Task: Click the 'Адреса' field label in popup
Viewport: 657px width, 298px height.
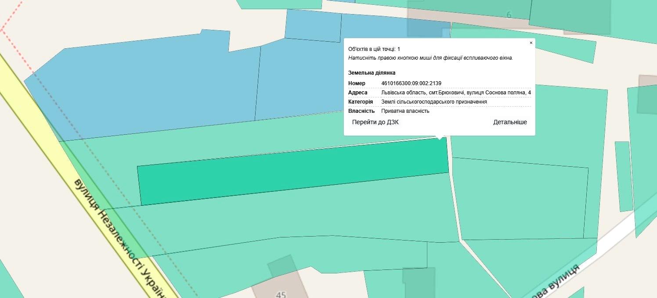Action: click(x=357, y=93)
